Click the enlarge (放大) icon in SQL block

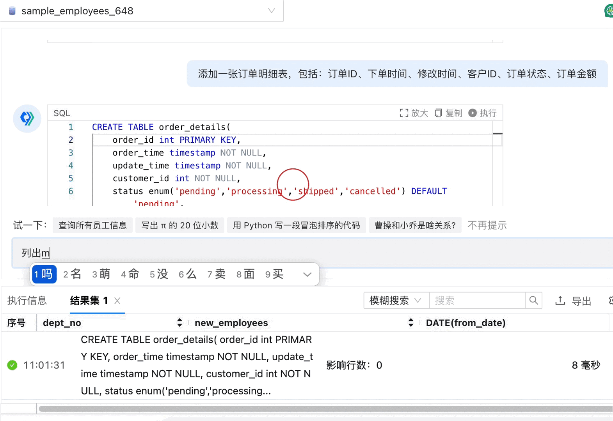coord(404,113)
